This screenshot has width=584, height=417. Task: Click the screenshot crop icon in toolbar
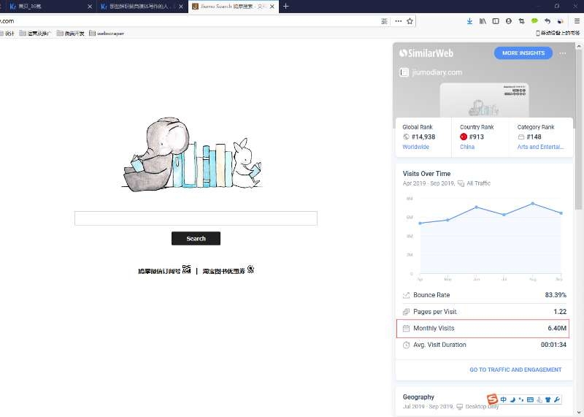[521, 21]
